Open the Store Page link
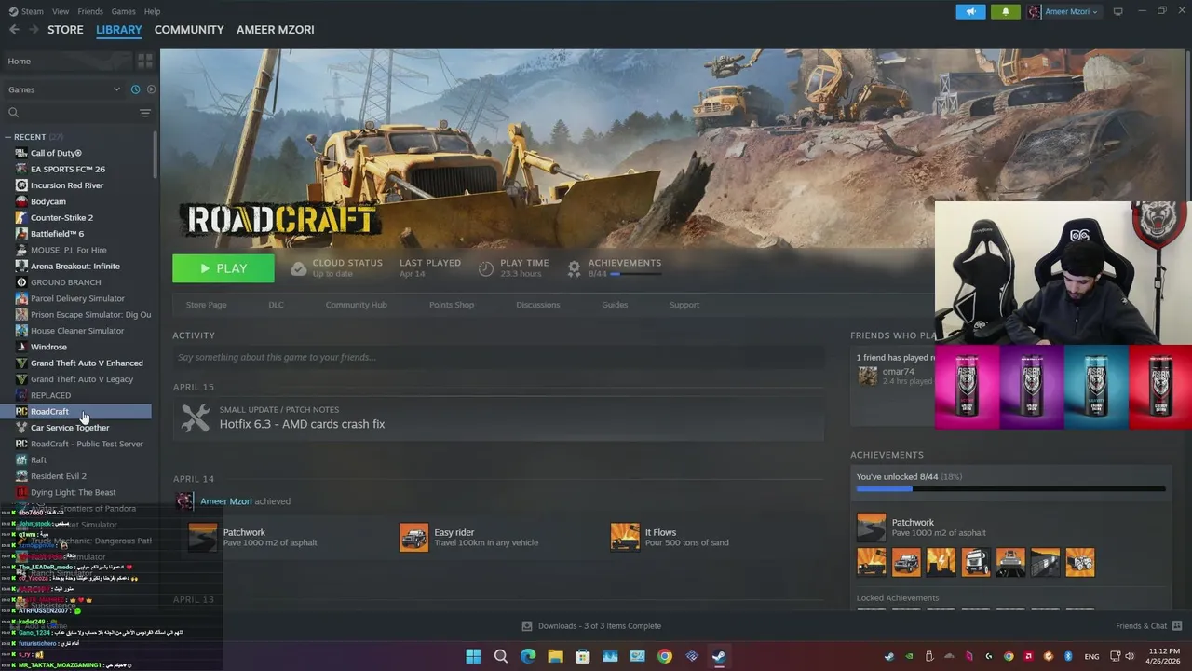This screenshot has width=1192, height=671. point(206,305)
